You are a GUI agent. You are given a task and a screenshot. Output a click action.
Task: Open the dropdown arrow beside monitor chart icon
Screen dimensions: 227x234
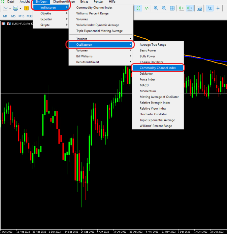[21, 8]
